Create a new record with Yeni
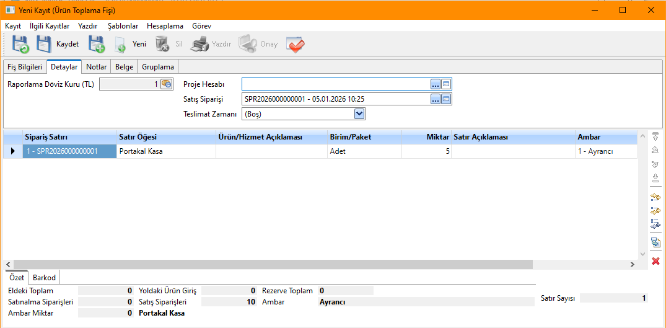This screenshot has width=666, height=328. click(x=131, y=45)
